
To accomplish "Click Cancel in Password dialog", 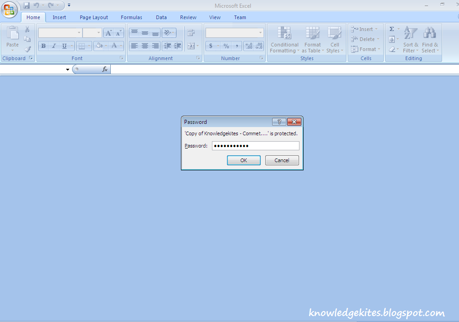I will pos(282,160).
